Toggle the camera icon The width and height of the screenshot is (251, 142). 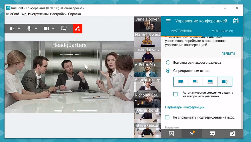pyautogui.click(x=46, y=29)
